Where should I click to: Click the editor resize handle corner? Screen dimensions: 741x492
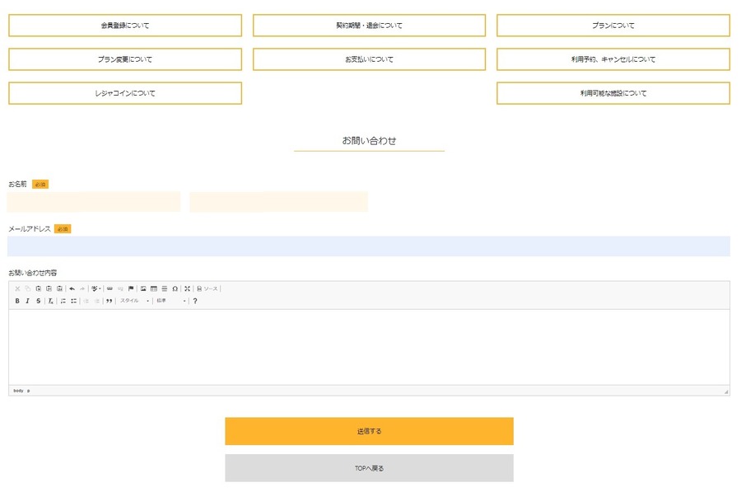(726, 391)
